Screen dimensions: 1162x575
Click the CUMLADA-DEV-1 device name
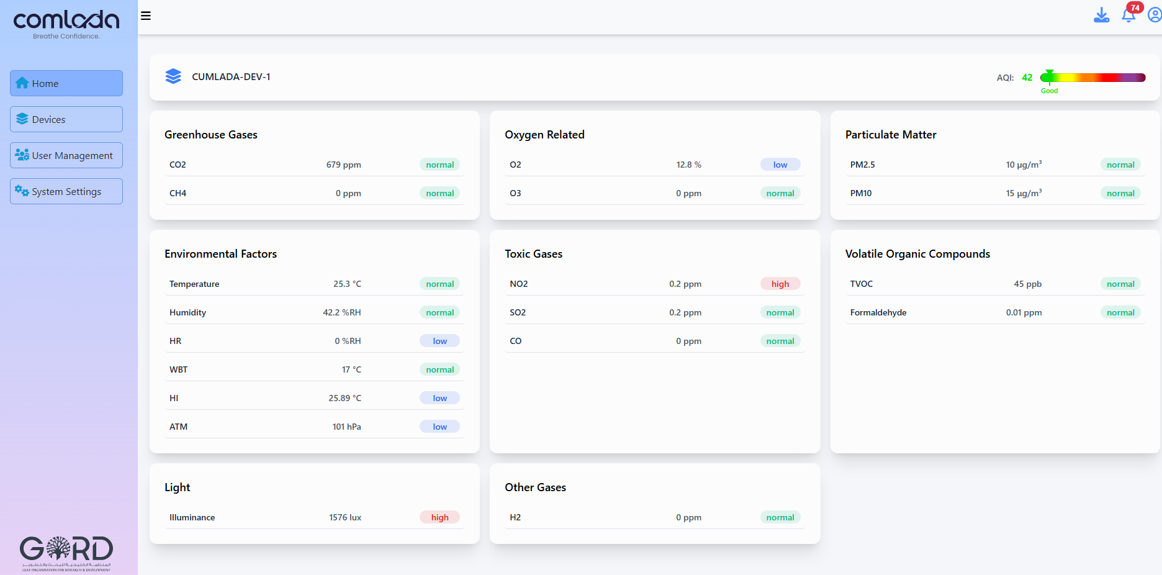click(x=231, y=77)
